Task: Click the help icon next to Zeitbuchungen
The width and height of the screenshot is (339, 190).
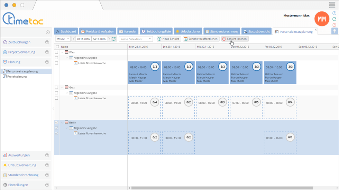Action: click(x=47, y=42)
